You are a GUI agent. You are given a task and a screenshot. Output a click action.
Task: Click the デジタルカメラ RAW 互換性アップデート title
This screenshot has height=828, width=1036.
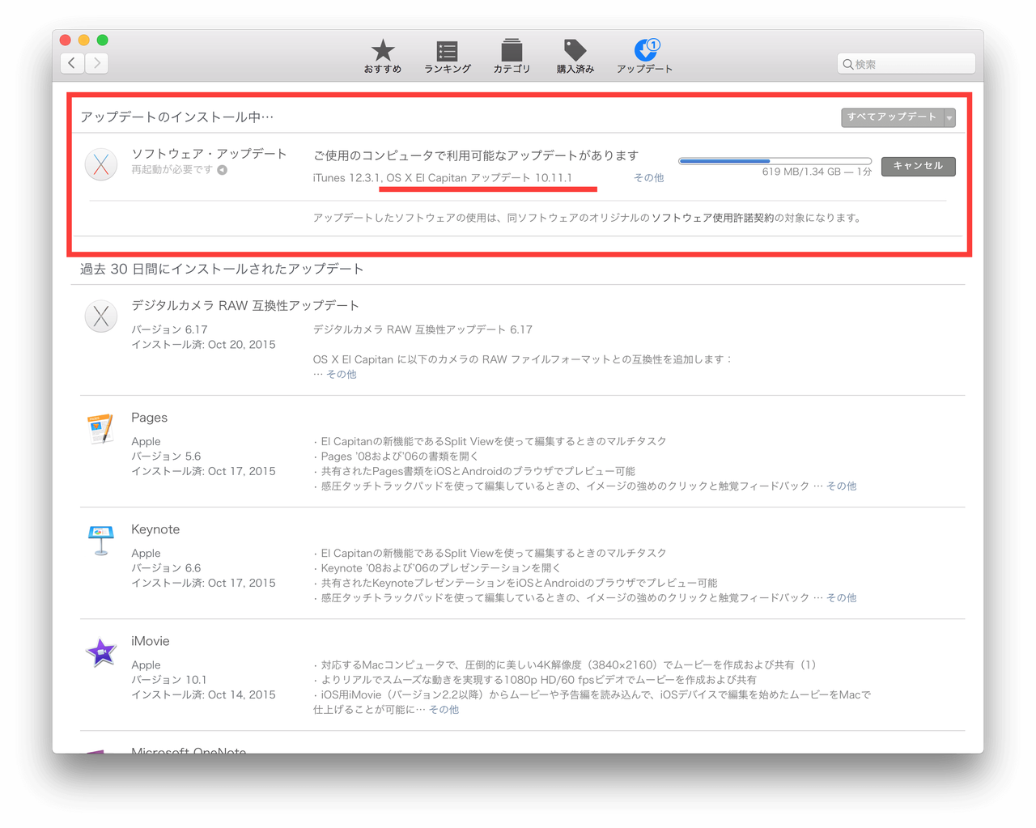pyautogui.click(x=245, y=306)
